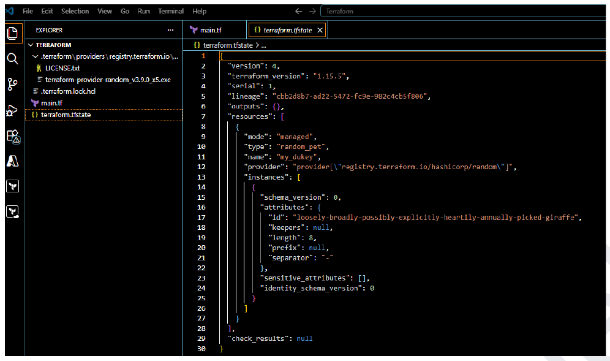Click the breadcrumb ellipsis segment
Viewport: 610px width, 361px height.
point(264,45)
